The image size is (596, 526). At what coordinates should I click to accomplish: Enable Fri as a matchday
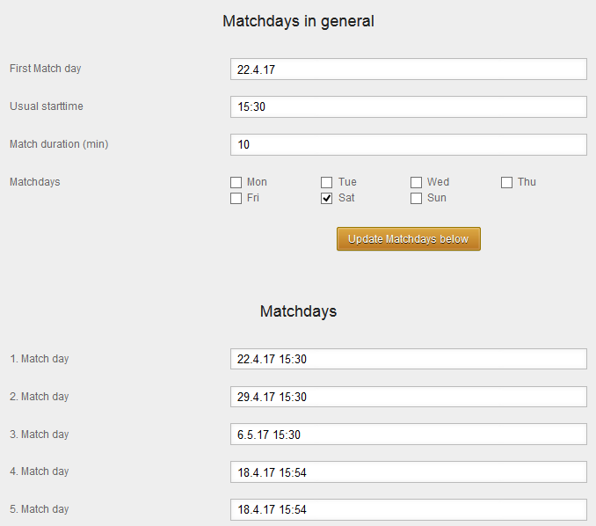(x=236, y=199)
